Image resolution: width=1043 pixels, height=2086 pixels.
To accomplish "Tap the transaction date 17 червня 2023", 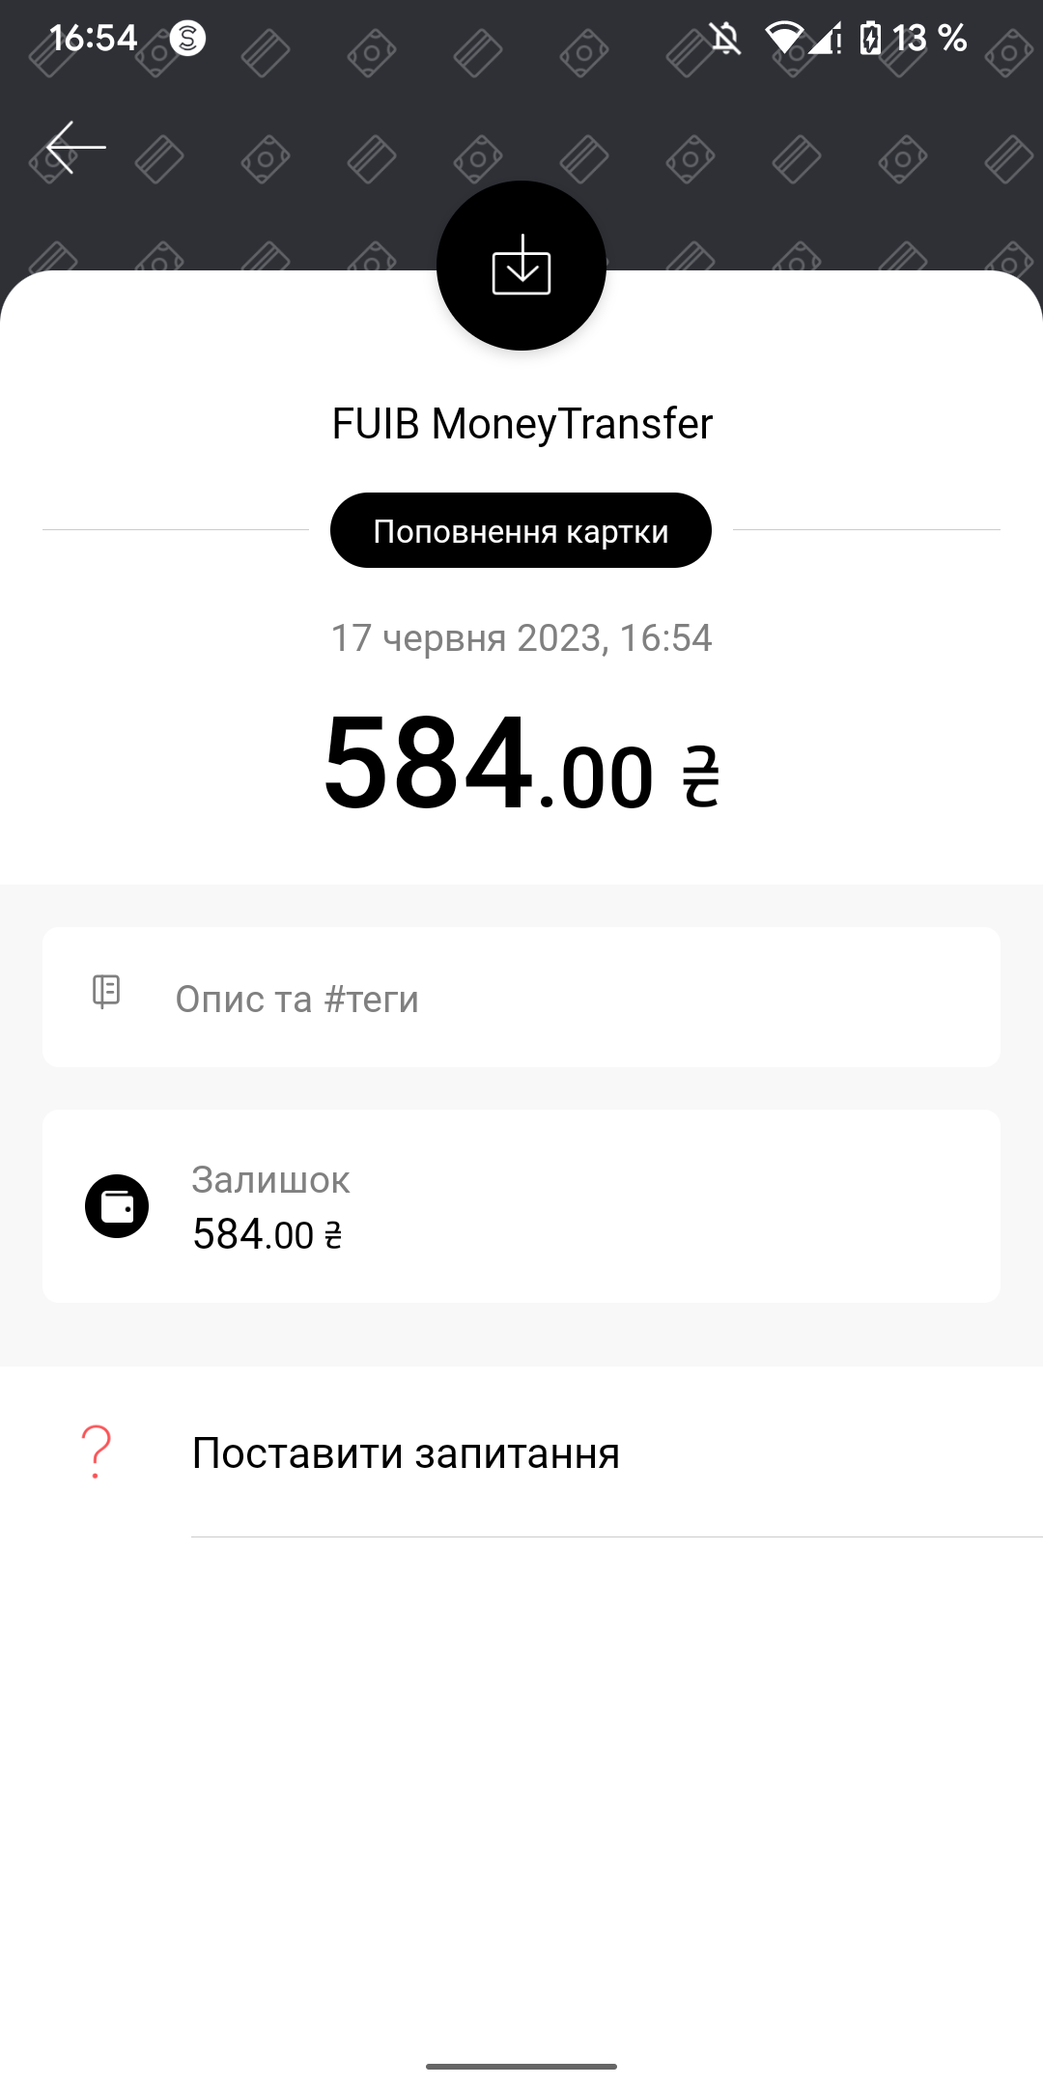I will pos(521,638).
